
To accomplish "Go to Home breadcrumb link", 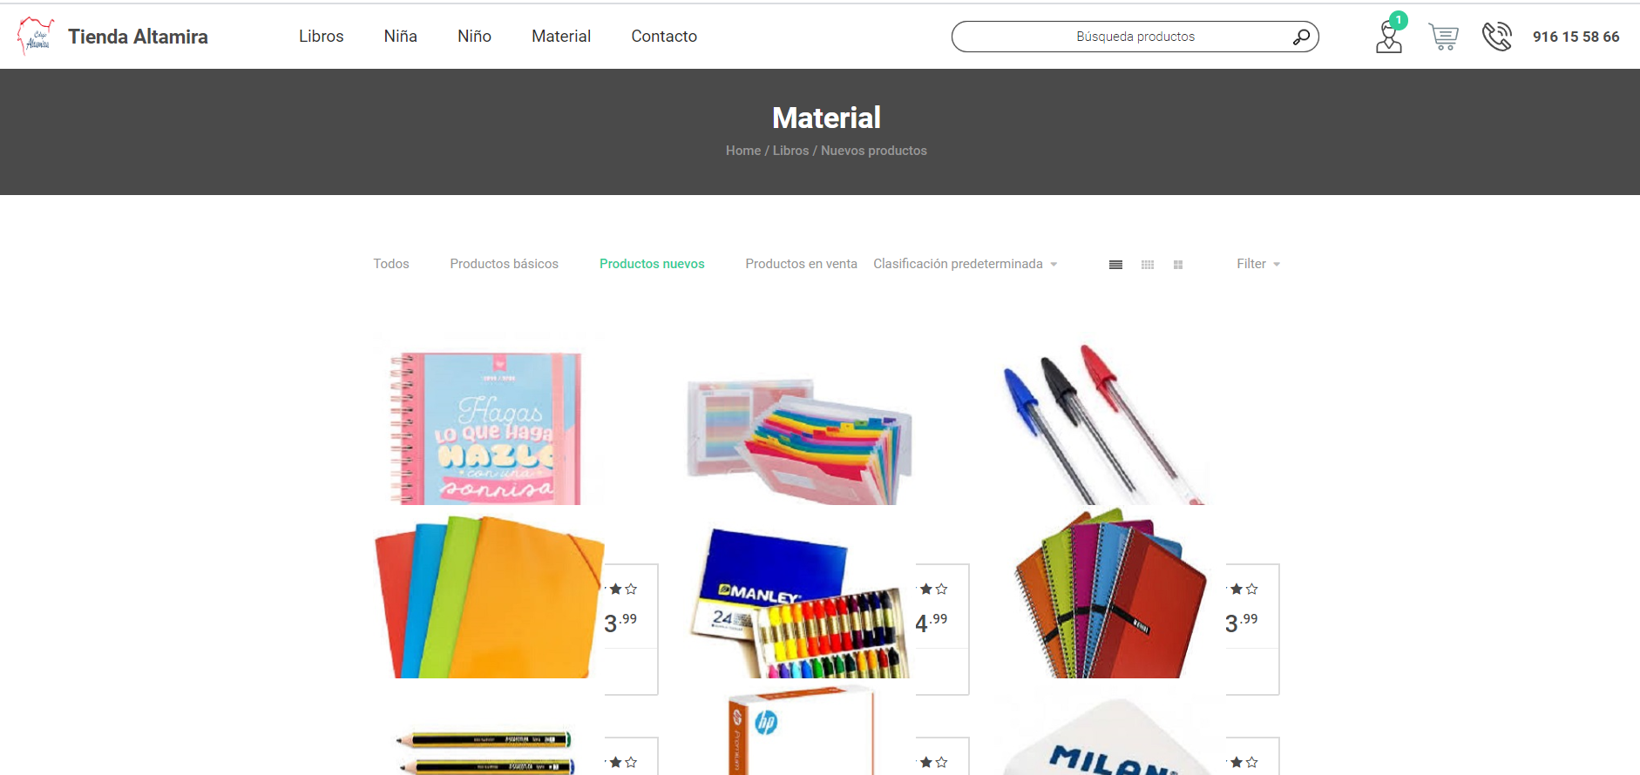I will coord(743,151).
